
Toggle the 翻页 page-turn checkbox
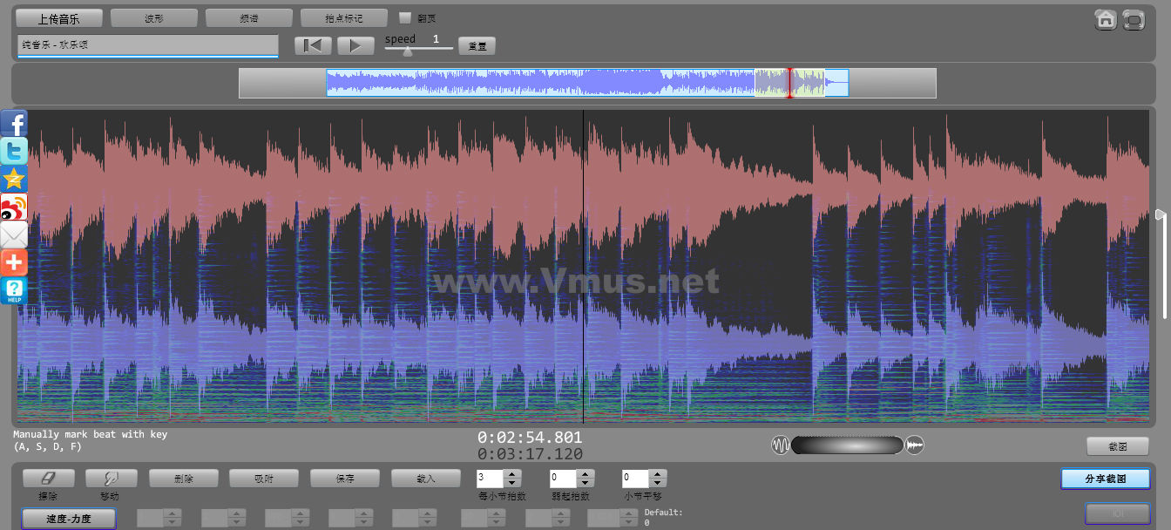point(405,17)
